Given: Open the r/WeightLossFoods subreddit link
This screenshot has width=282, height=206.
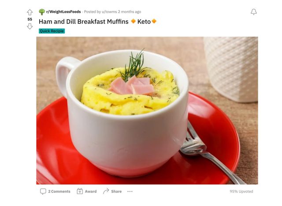Looking at the screenshot, I should (x=63, y=12).
